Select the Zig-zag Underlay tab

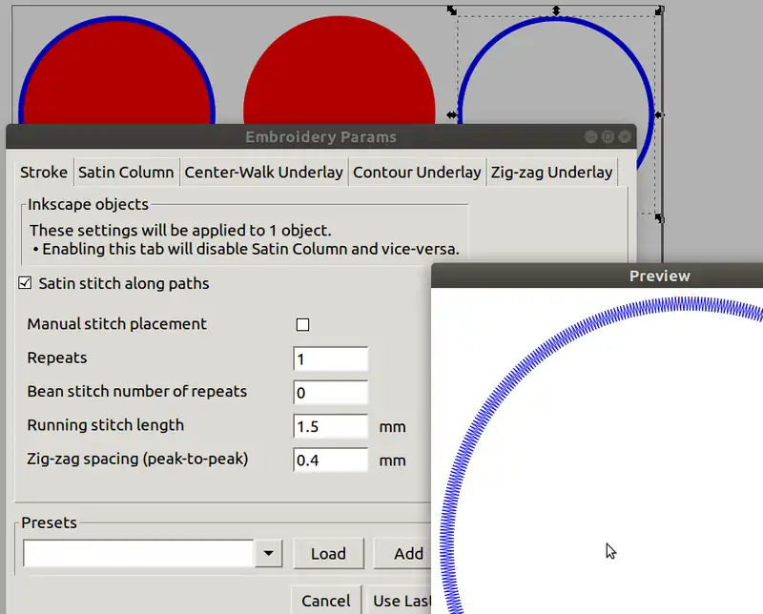tap(551, 173)
